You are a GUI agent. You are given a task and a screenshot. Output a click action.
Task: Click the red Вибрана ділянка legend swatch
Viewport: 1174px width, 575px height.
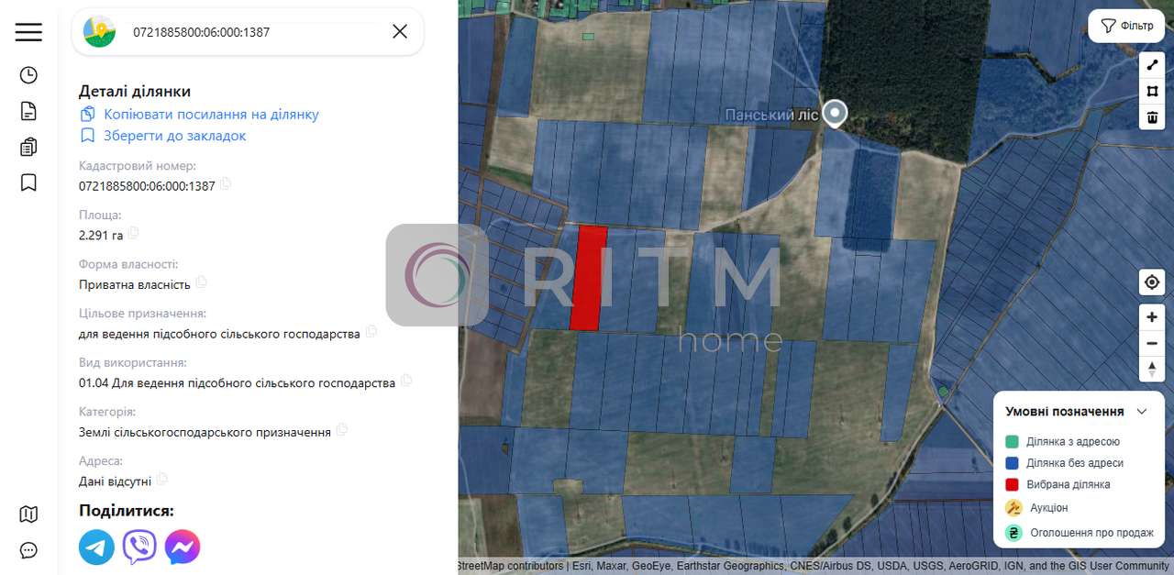(1013, 484)
